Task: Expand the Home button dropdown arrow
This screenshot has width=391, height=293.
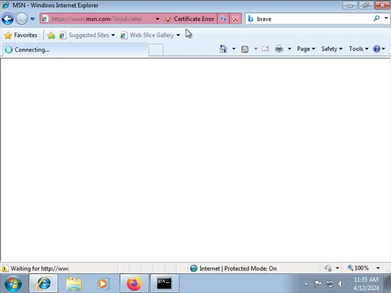Action: click(x=234, y=49)
